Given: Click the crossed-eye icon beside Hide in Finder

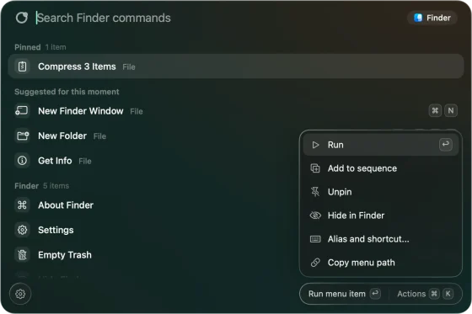Looking at the screenshot, I should click(x=315, y=216).
